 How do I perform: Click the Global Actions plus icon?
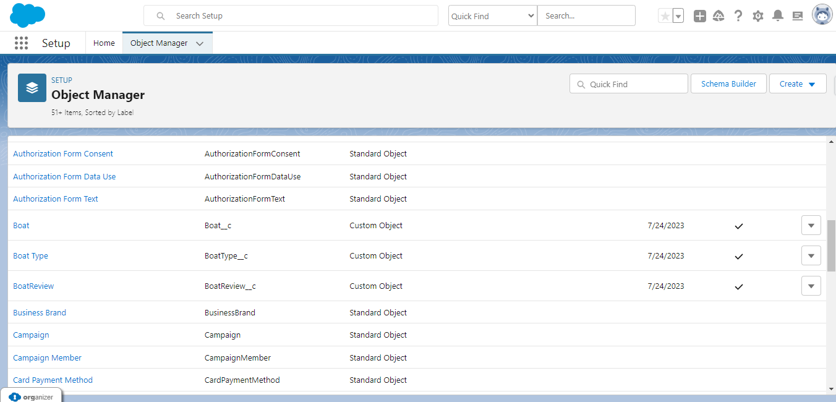point(699,16)
